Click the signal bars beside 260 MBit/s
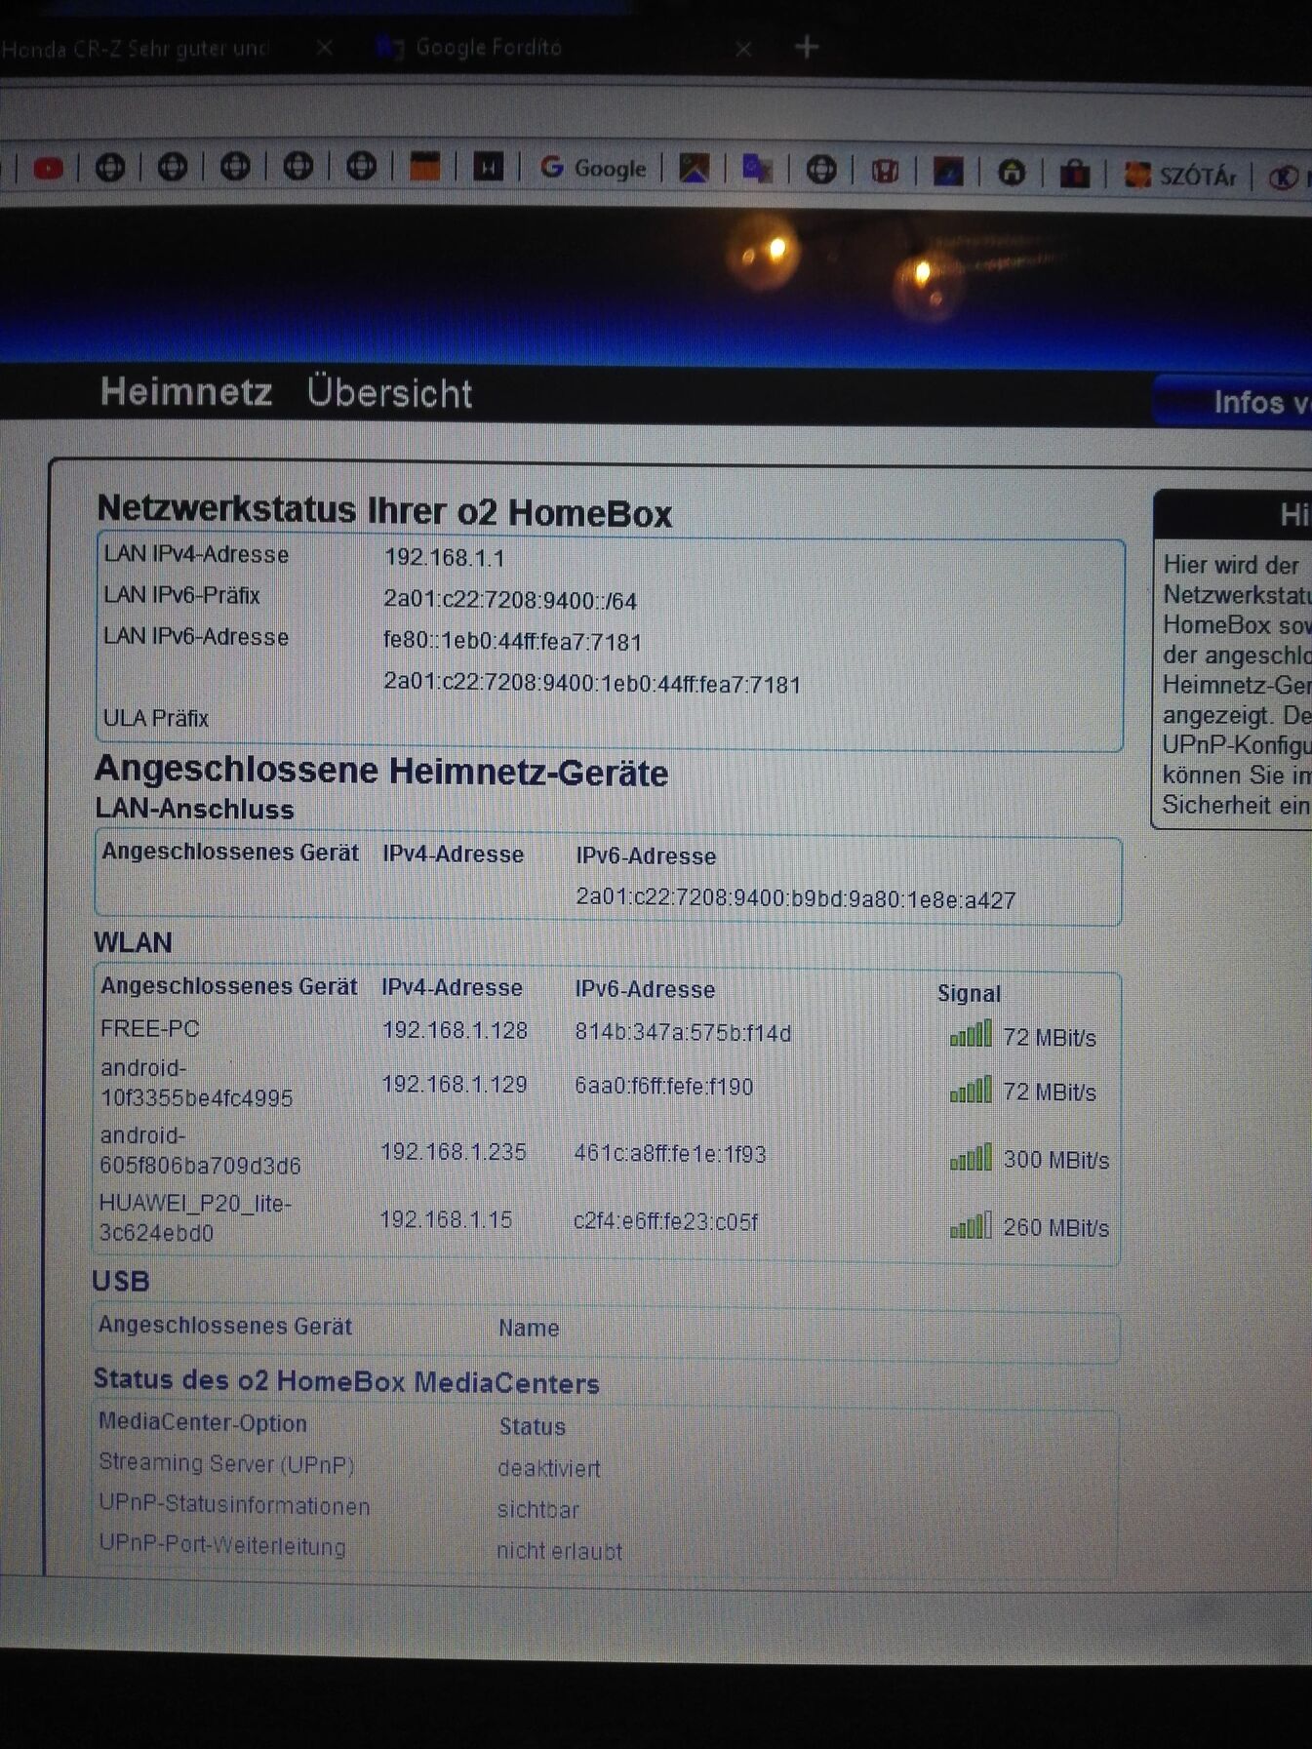Screen dimensions: 1312x1749 click(x=972, y=1225)
